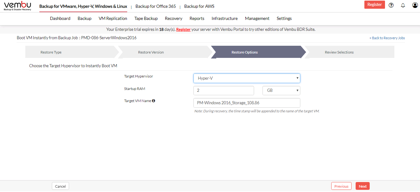This screenshot has width=420, height=192.
Task: Open the VM Replication menu
Action: click(113, 18)
